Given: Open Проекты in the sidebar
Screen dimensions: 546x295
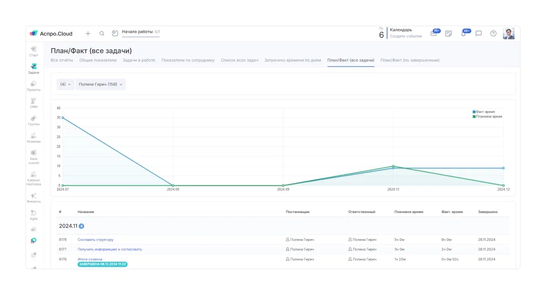Looking at the screenshot, I should click(x=33, y=86).
